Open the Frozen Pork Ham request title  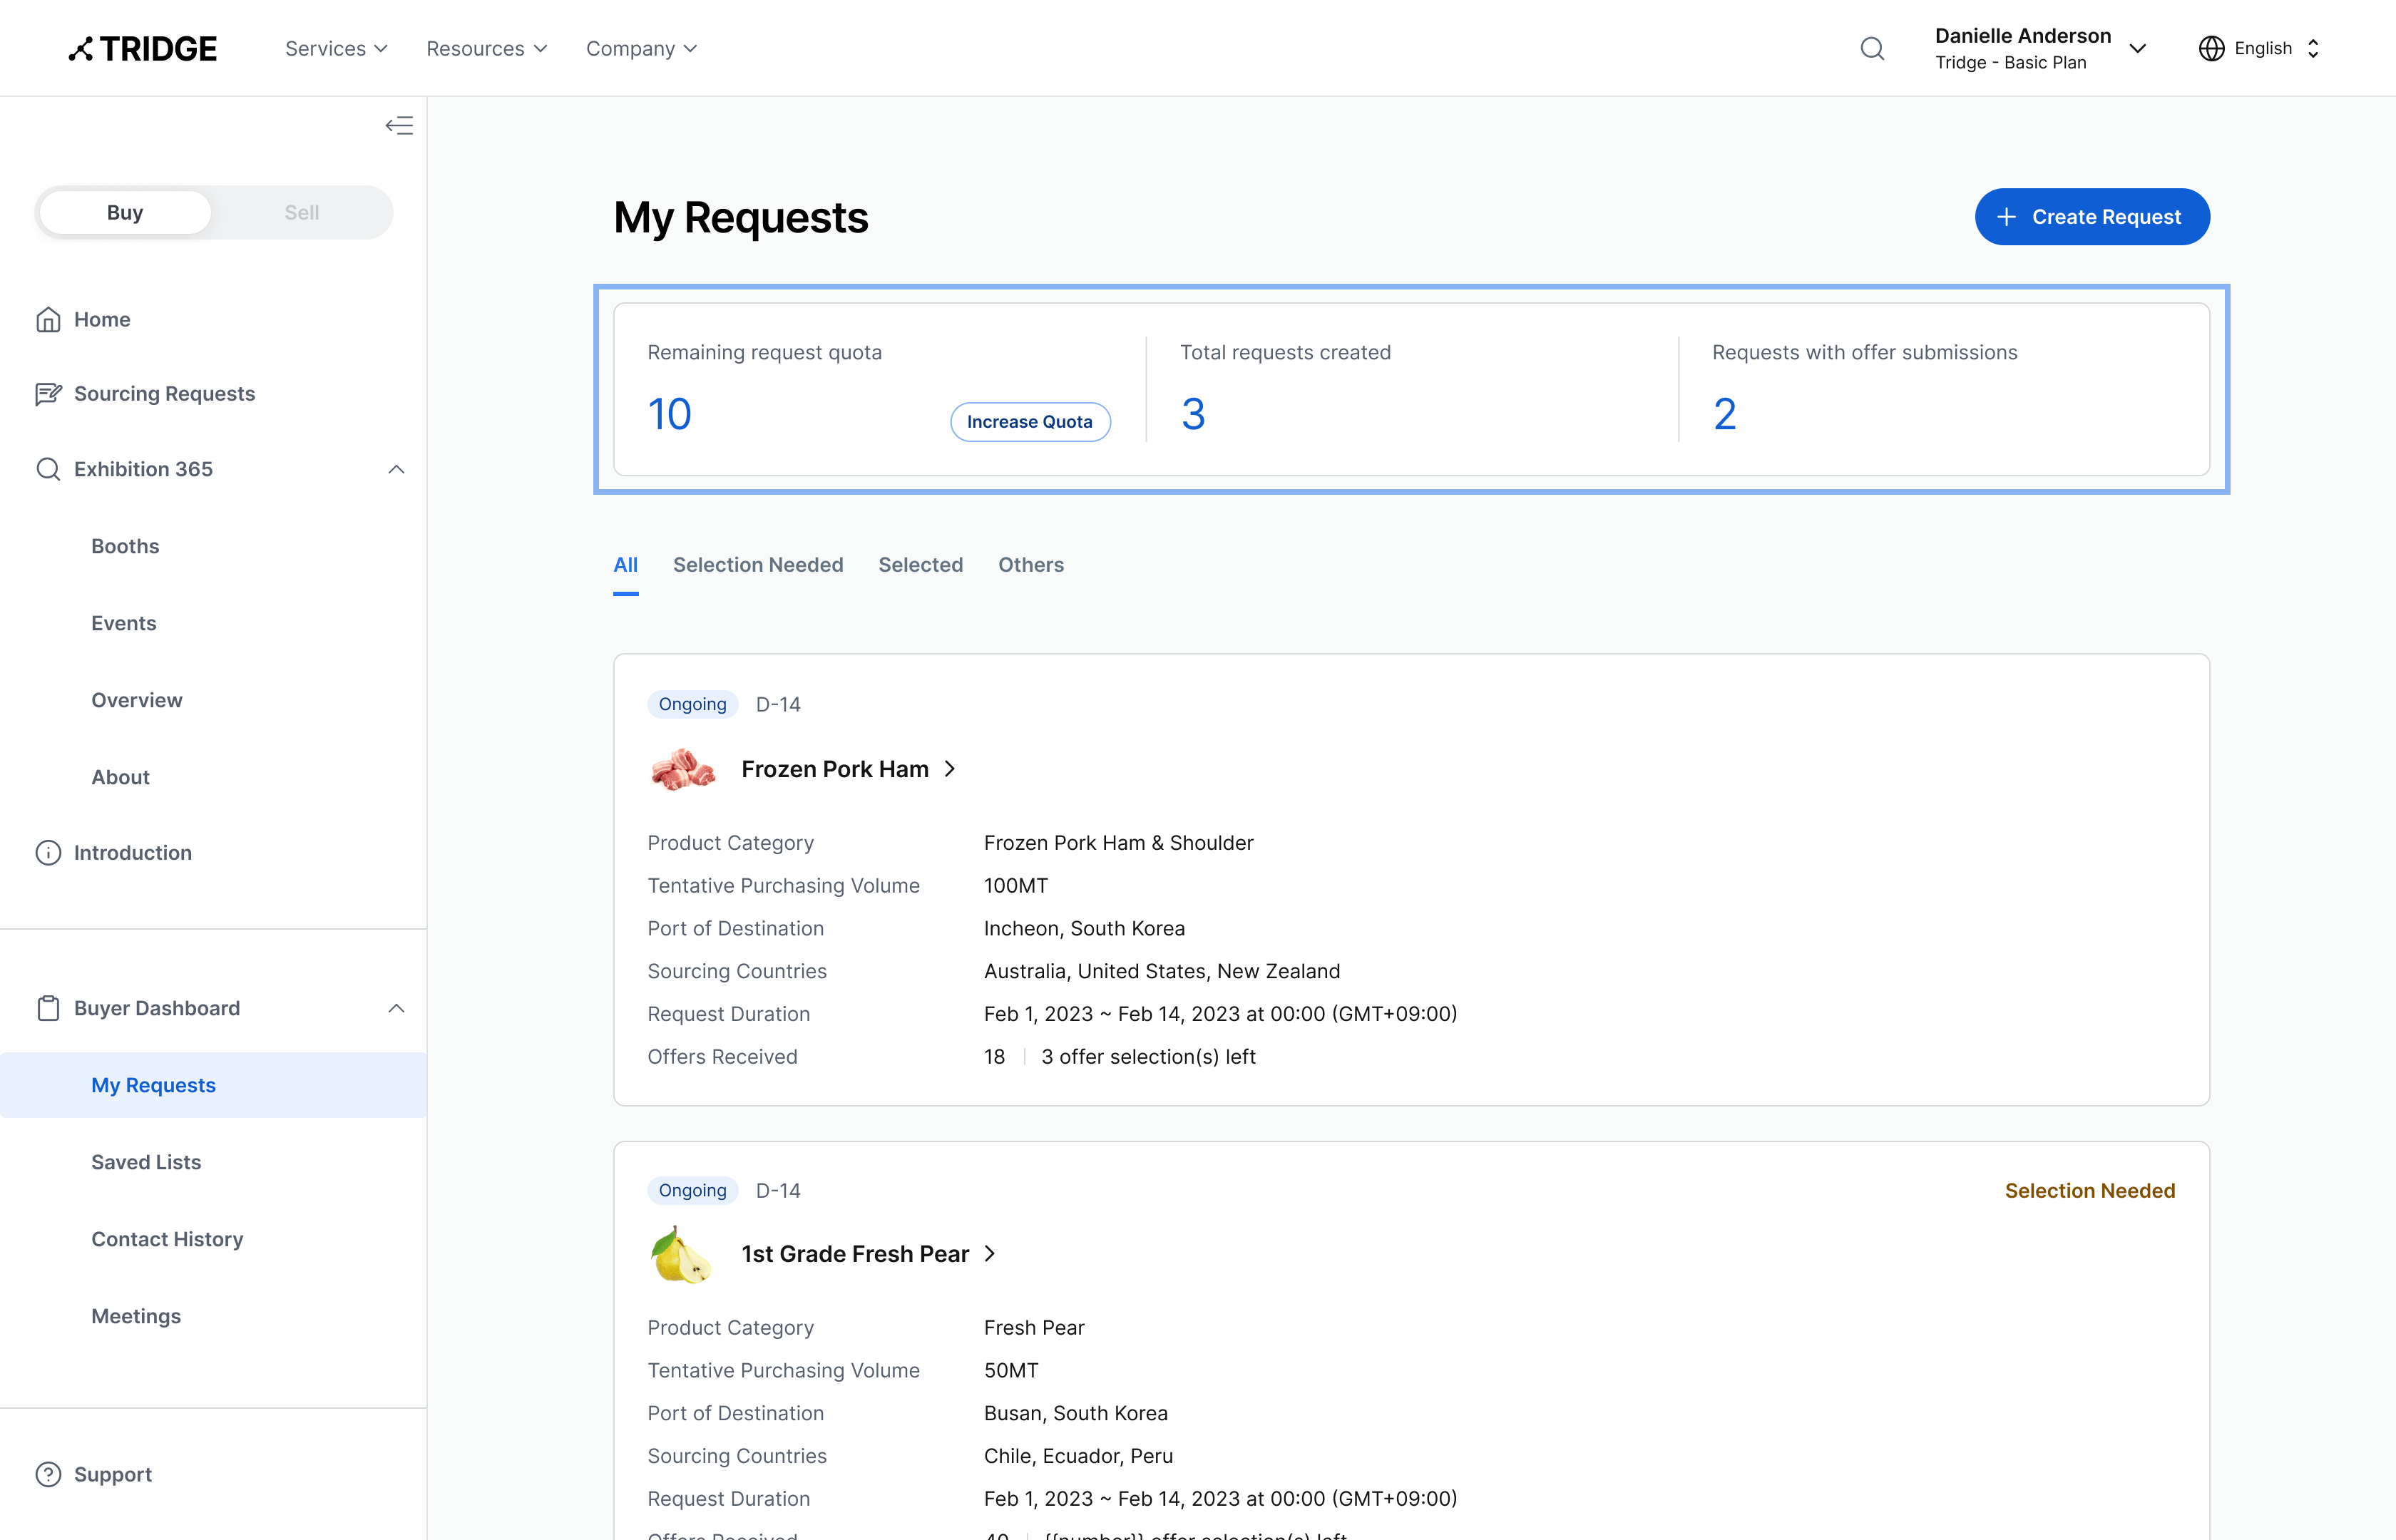click(x=835, y=769)
